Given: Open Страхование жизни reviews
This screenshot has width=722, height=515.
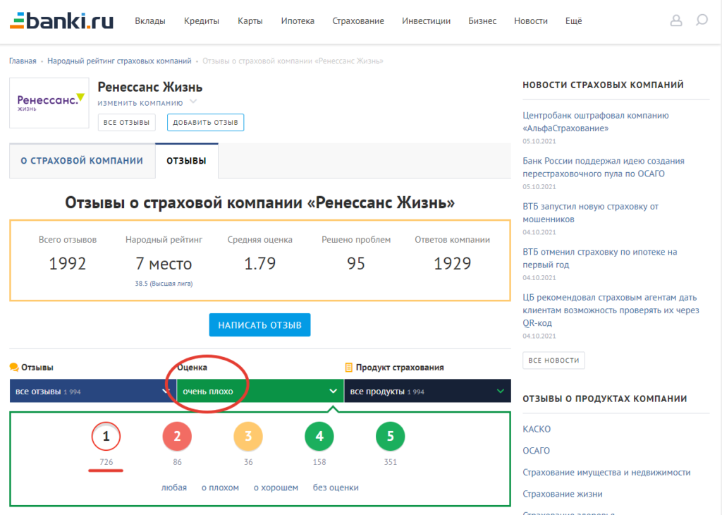Looking at the screenshot, I should (x=562, y=494).
